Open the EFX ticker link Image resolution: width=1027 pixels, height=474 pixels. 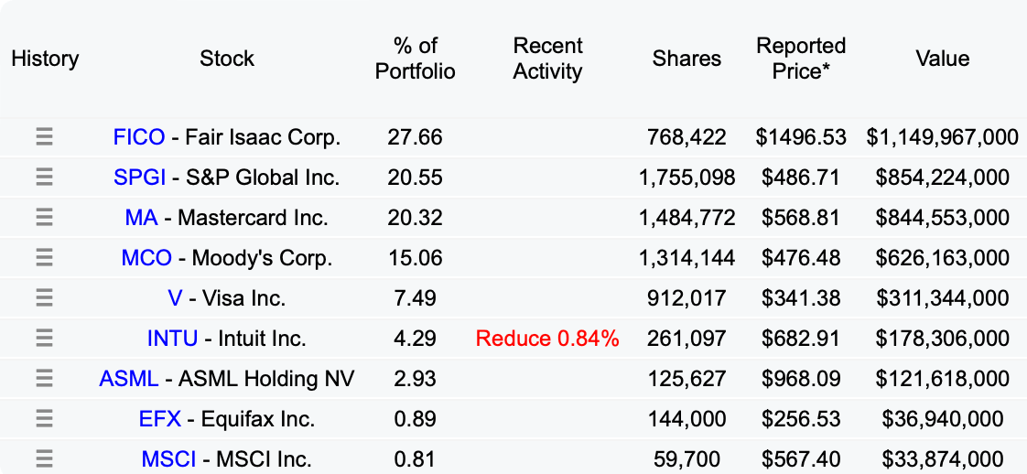(159, 419)
